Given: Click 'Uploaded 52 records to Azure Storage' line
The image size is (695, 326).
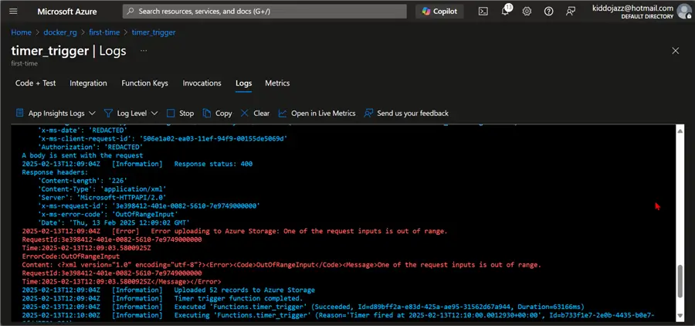Looking at the screenshot, I should [x=168, y=290].
